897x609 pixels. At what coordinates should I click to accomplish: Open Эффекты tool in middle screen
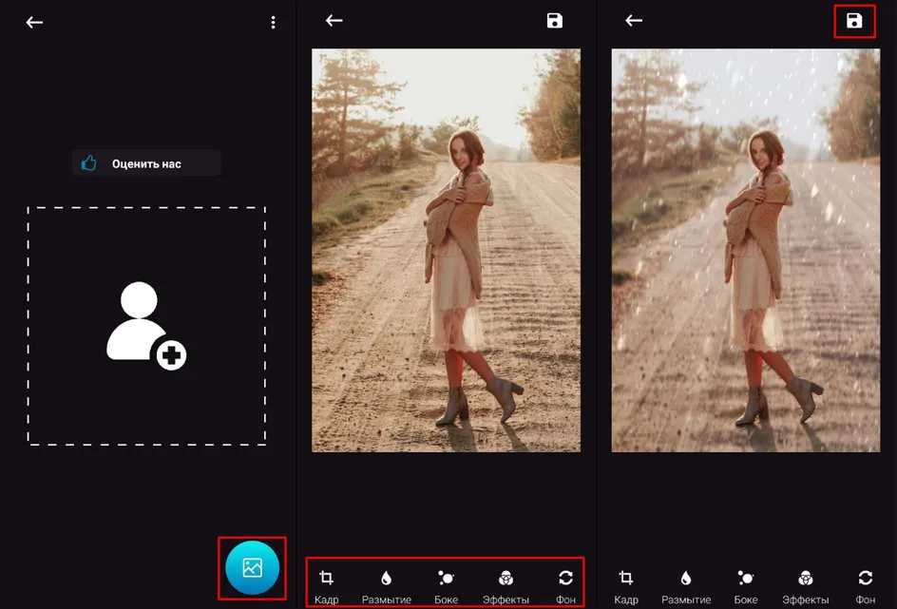pos(506,586)
